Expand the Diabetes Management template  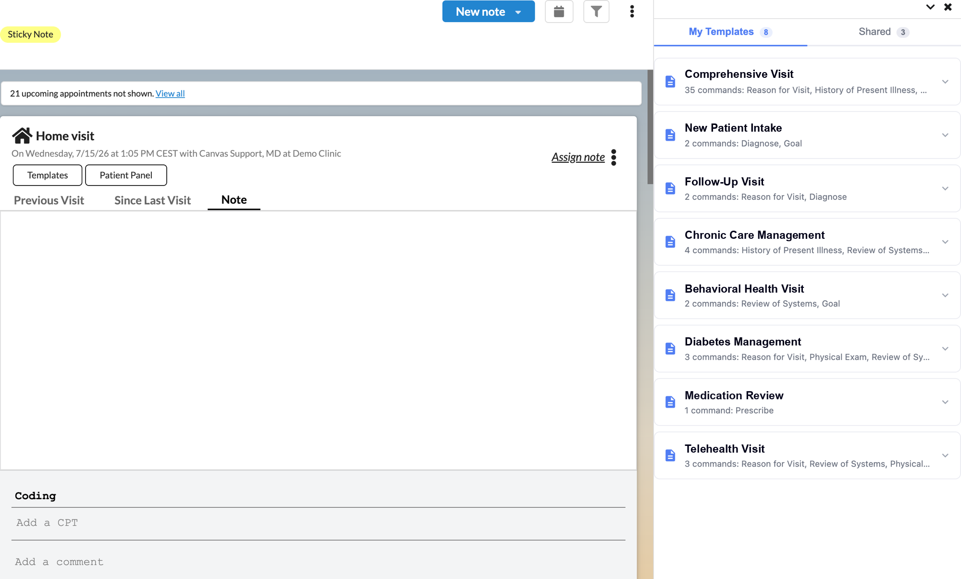(945, 348)
